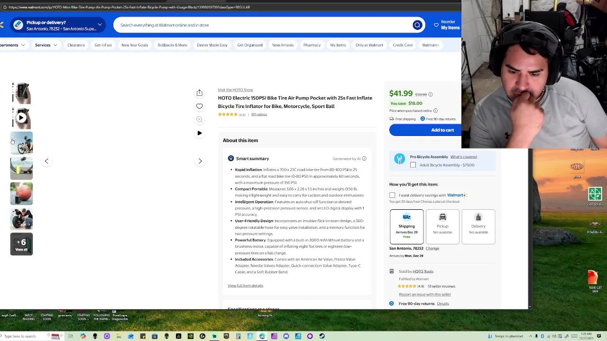Select the Shipping fulfillment option

[406, 226]
